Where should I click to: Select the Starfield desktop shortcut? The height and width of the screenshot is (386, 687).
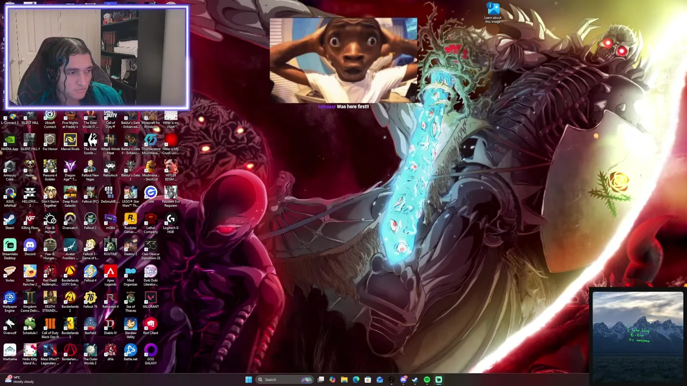(x=90, y=327)
